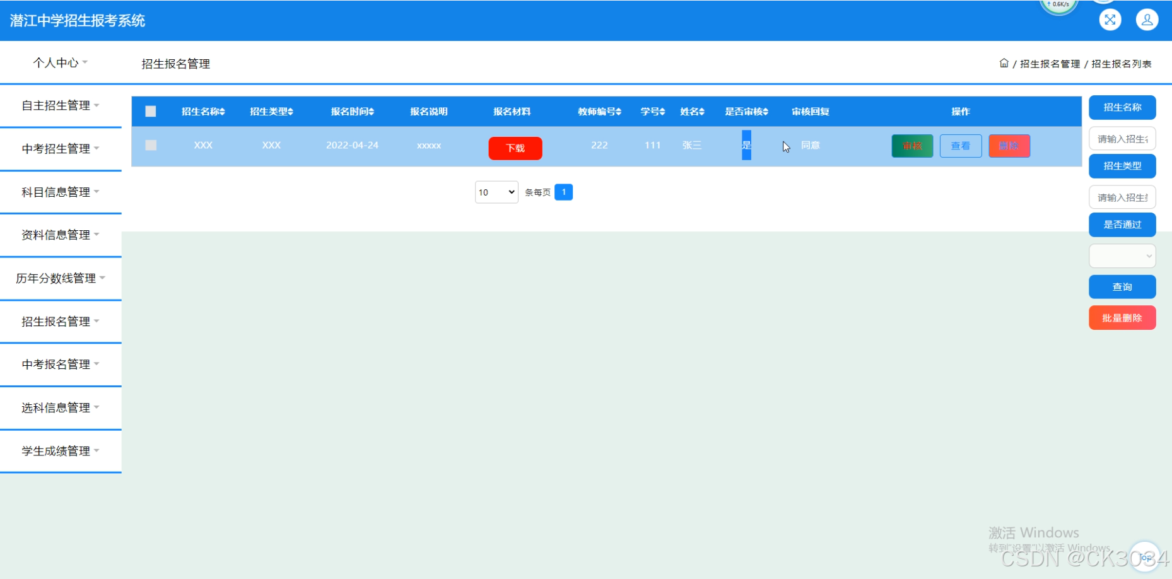Click 查看 to view the record
Image resolution: width=1172 pixels, height=579 pixels.
960,146
